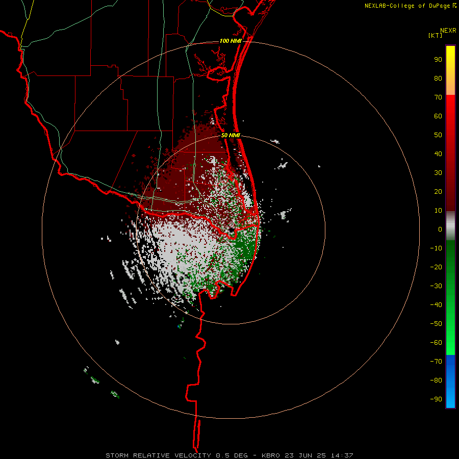Image resolution: width=459 pixels, height=459 pixels.
Task: Click the 0 value on the velocity scale
Action: point(440,229)
